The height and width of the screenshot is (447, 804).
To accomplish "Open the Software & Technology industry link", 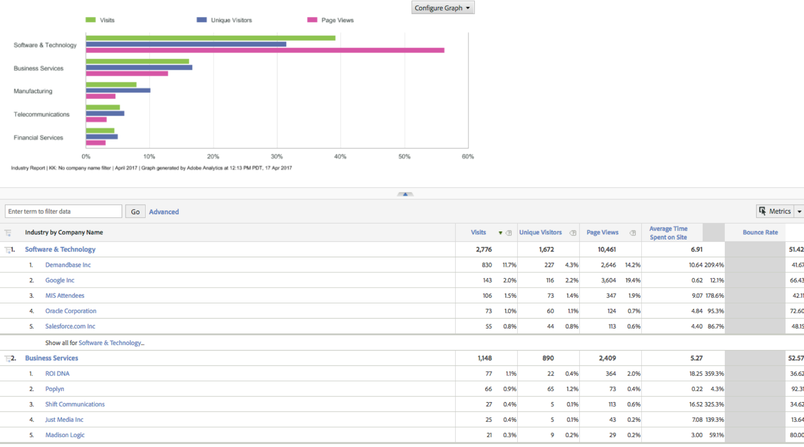I will [x=60, y=249].
